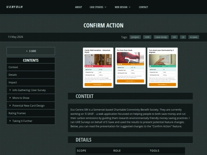Image resolution: width=207 pixels, height=155 pixels.
Task: Click the 13 May 2026 date
Action: pyautogui.click(x=15, y=37)
